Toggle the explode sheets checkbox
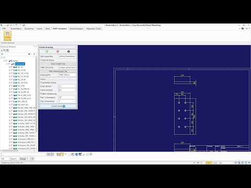The image size is (251, 188). 41,60
